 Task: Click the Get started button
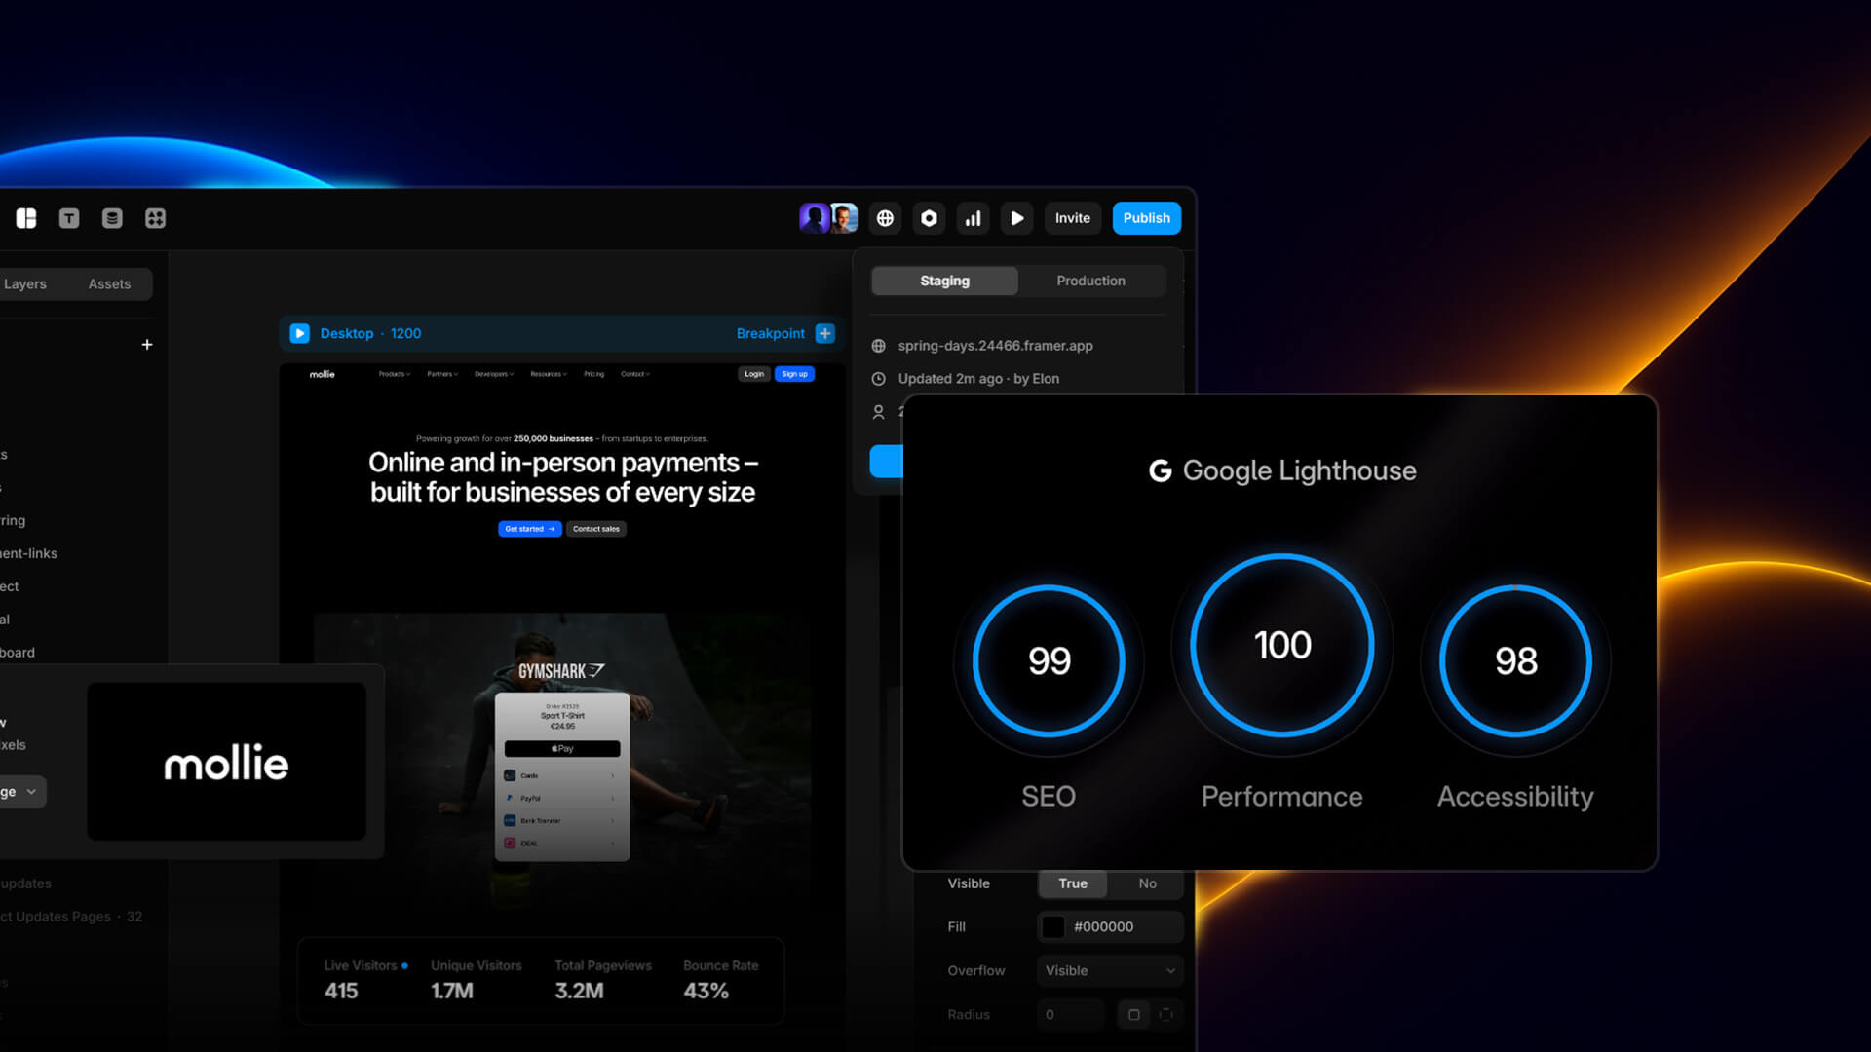[x=530, y=529]
